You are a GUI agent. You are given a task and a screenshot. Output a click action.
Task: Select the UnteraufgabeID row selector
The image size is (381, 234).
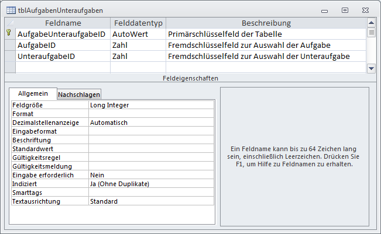click(x=9, y=56)
